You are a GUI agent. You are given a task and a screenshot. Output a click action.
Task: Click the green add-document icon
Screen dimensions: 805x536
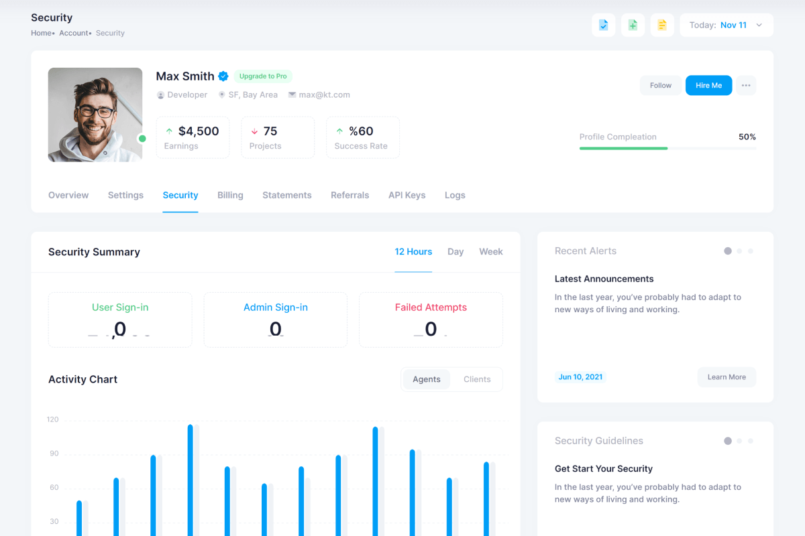pyautogui.click(x=633, y=25)
